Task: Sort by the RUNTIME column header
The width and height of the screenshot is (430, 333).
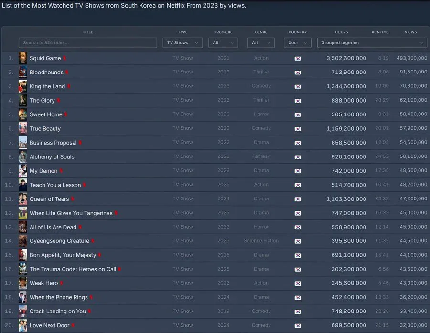Action: click(x=380, y=32)
